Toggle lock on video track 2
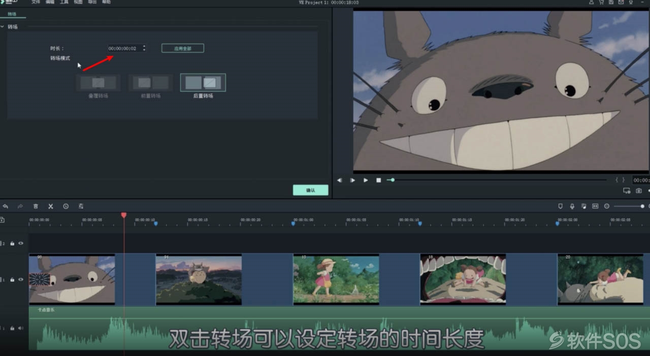 [12, 243]
